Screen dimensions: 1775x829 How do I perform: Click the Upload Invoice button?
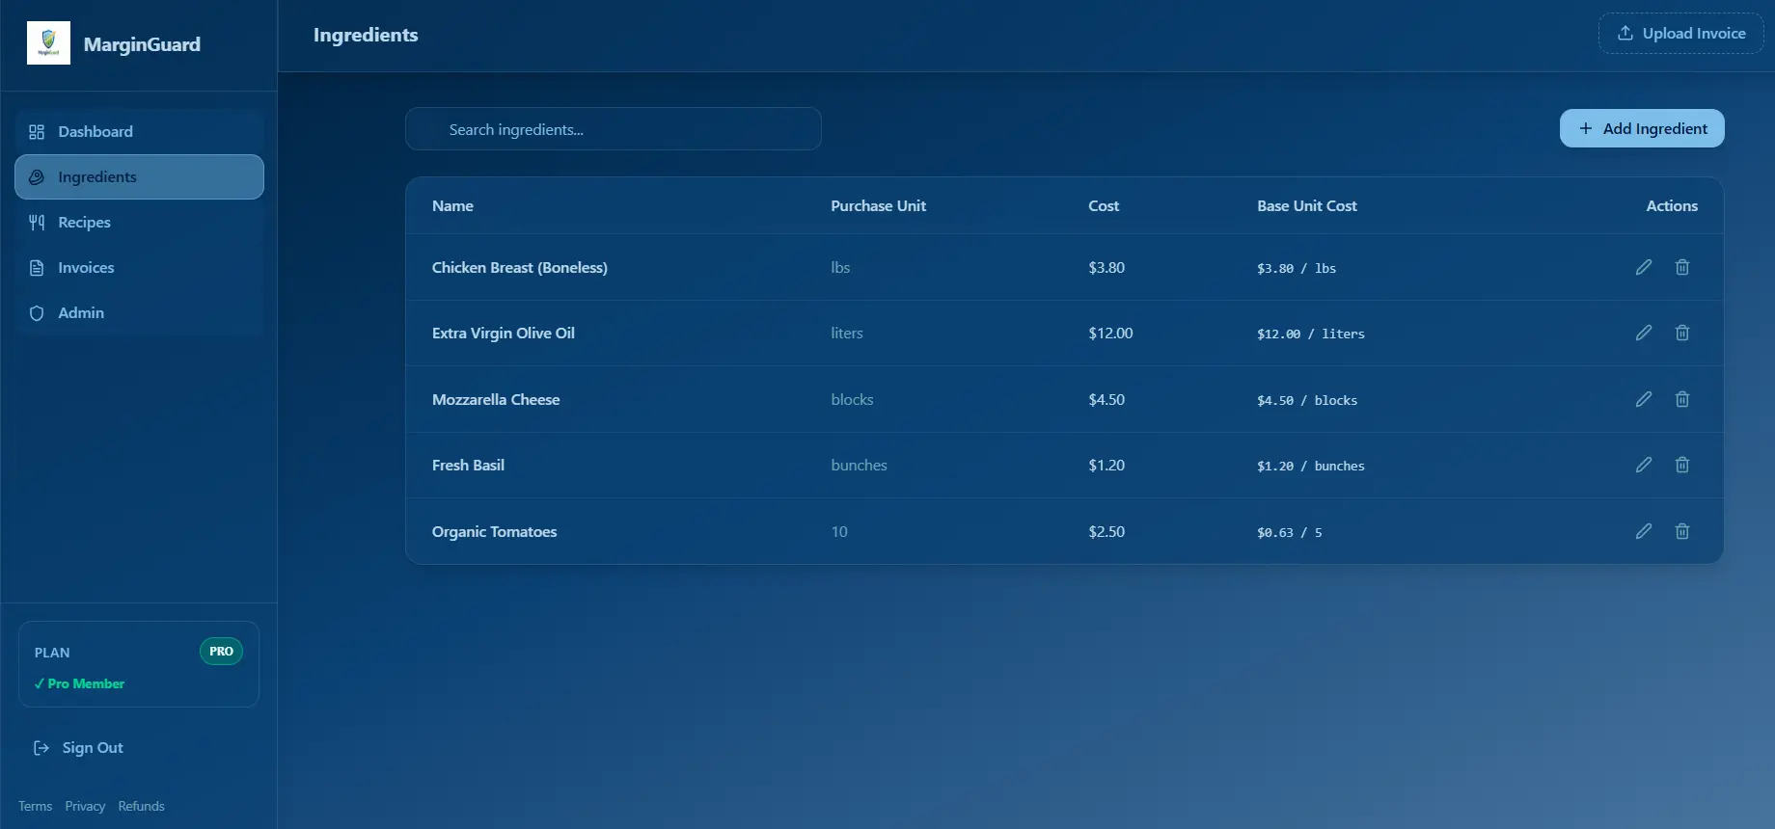tap(1681, 33)
